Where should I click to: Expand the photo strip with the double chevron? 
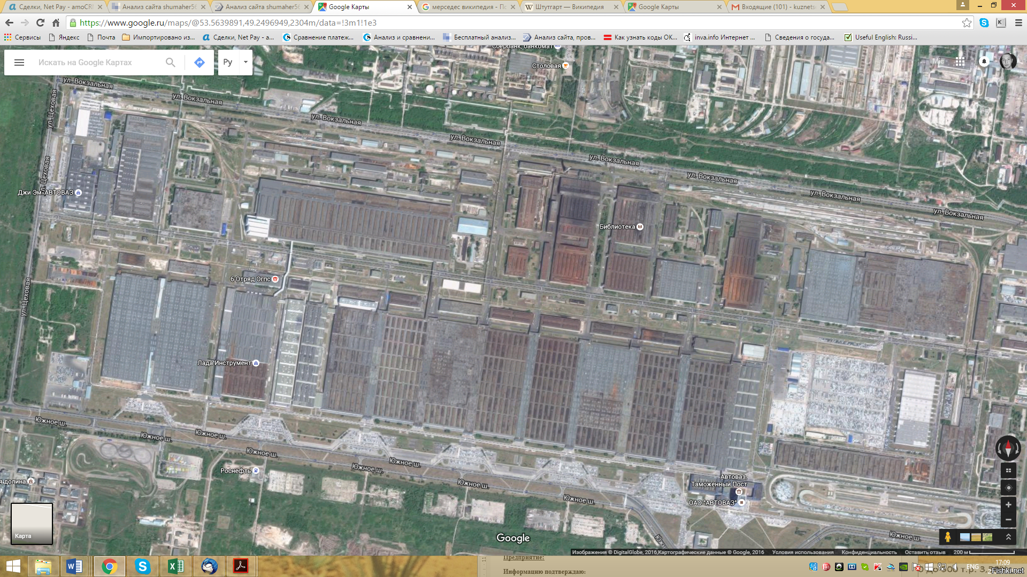point(1008,537)
